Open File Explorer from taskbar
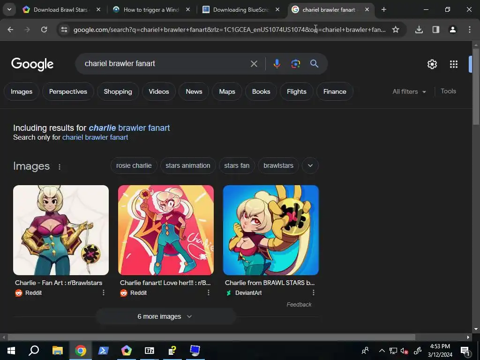Image resolution: width=480 pixels, height=360 pixels. 57,351
